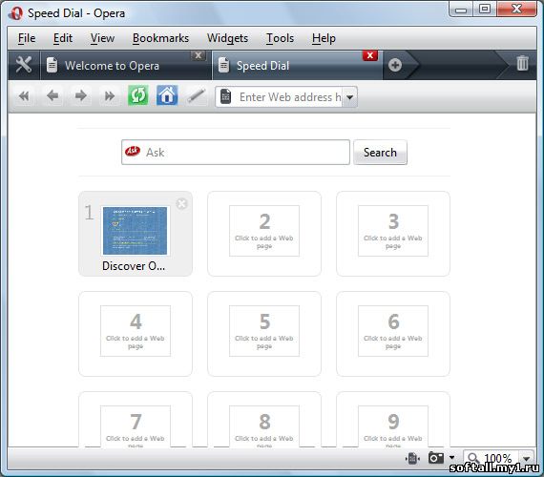
Task: Click the Rewind navigation button
Action: [x=24, y=95]
